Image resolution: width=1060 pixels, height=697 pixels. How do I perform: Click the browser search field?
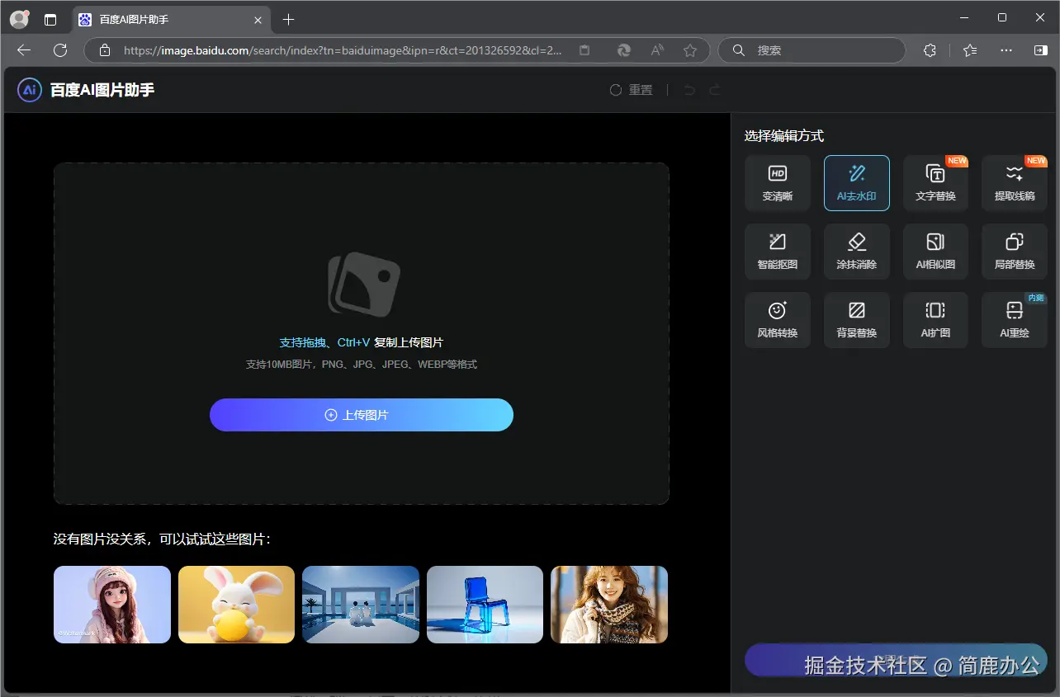click(x=811, y=49)
